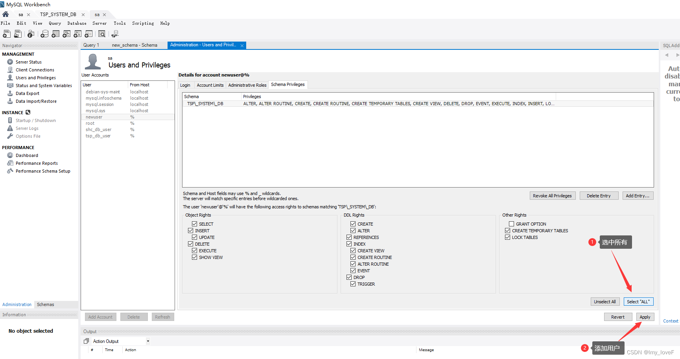
Task: Enable the GRANT OPTION checkbox
Action: click(511, 224)
